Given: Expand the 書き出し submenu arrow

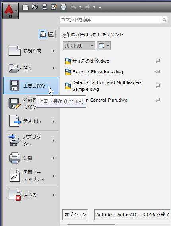Looking at the screenshot, I should pyautogui.click(x=54, y=121).
